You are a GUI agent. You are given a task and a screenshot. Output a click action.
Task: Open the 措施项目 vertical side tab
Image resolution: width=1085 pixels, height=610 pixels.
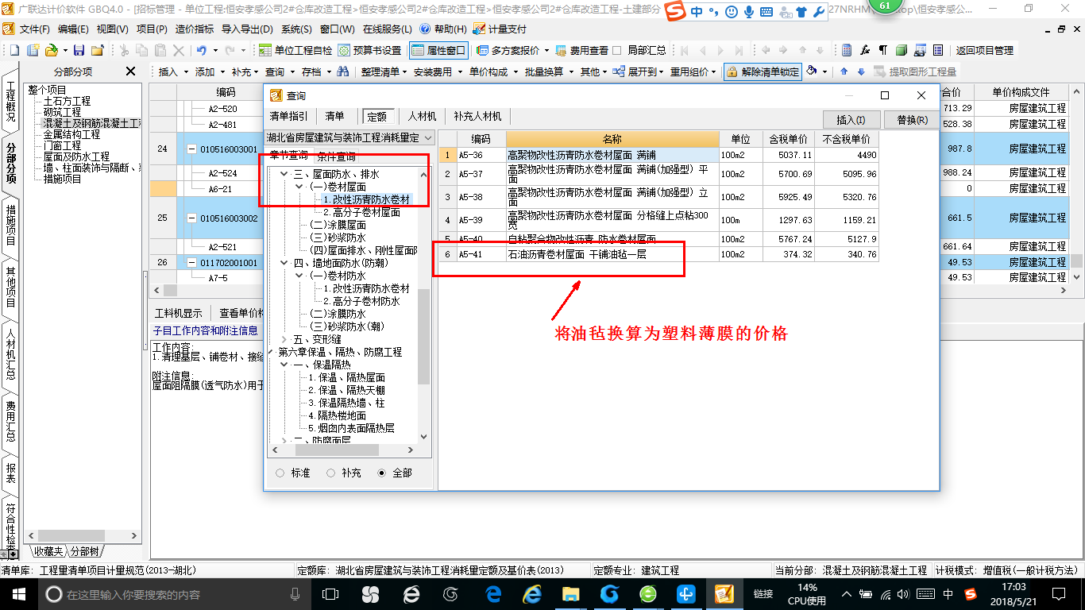(x=11, y=226)
